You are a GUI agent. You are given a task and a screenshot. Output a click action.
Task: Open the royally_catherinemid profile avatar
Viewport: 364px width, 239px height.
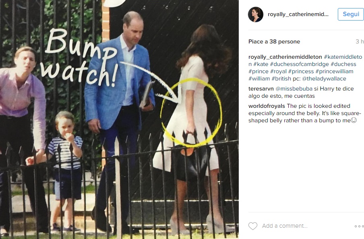(256, 14)
